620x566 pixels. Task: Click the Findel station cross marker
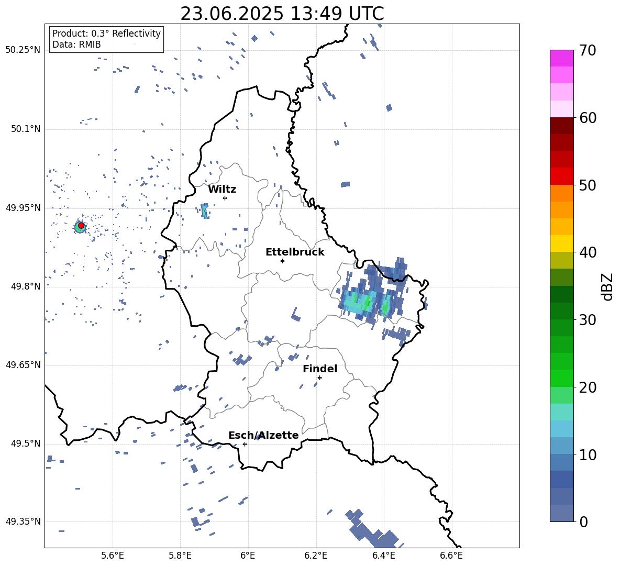coord(319,378)
